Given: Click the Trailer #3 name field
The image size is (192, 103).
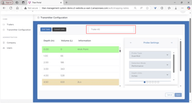Looking at the screenshot, I should (x=111, y=29).
